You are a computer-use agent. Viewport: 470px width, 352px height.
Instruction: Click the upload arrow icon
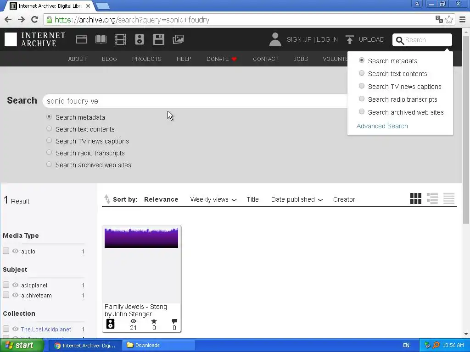point(349,39)
